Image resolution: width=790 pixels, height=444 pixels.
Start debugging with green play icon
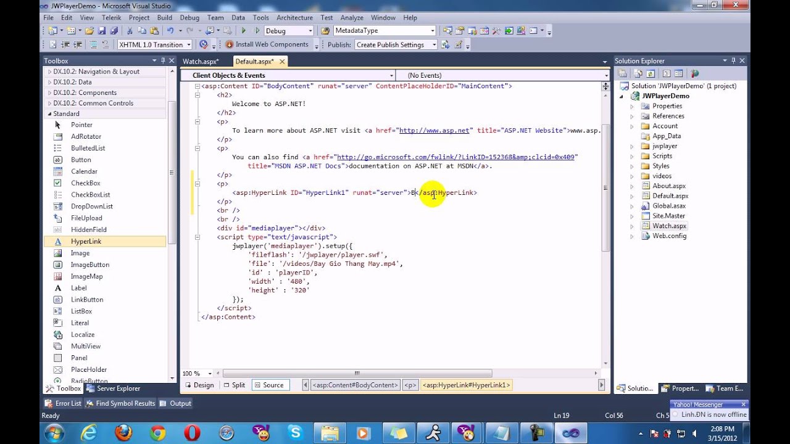[x=244, y=30]
